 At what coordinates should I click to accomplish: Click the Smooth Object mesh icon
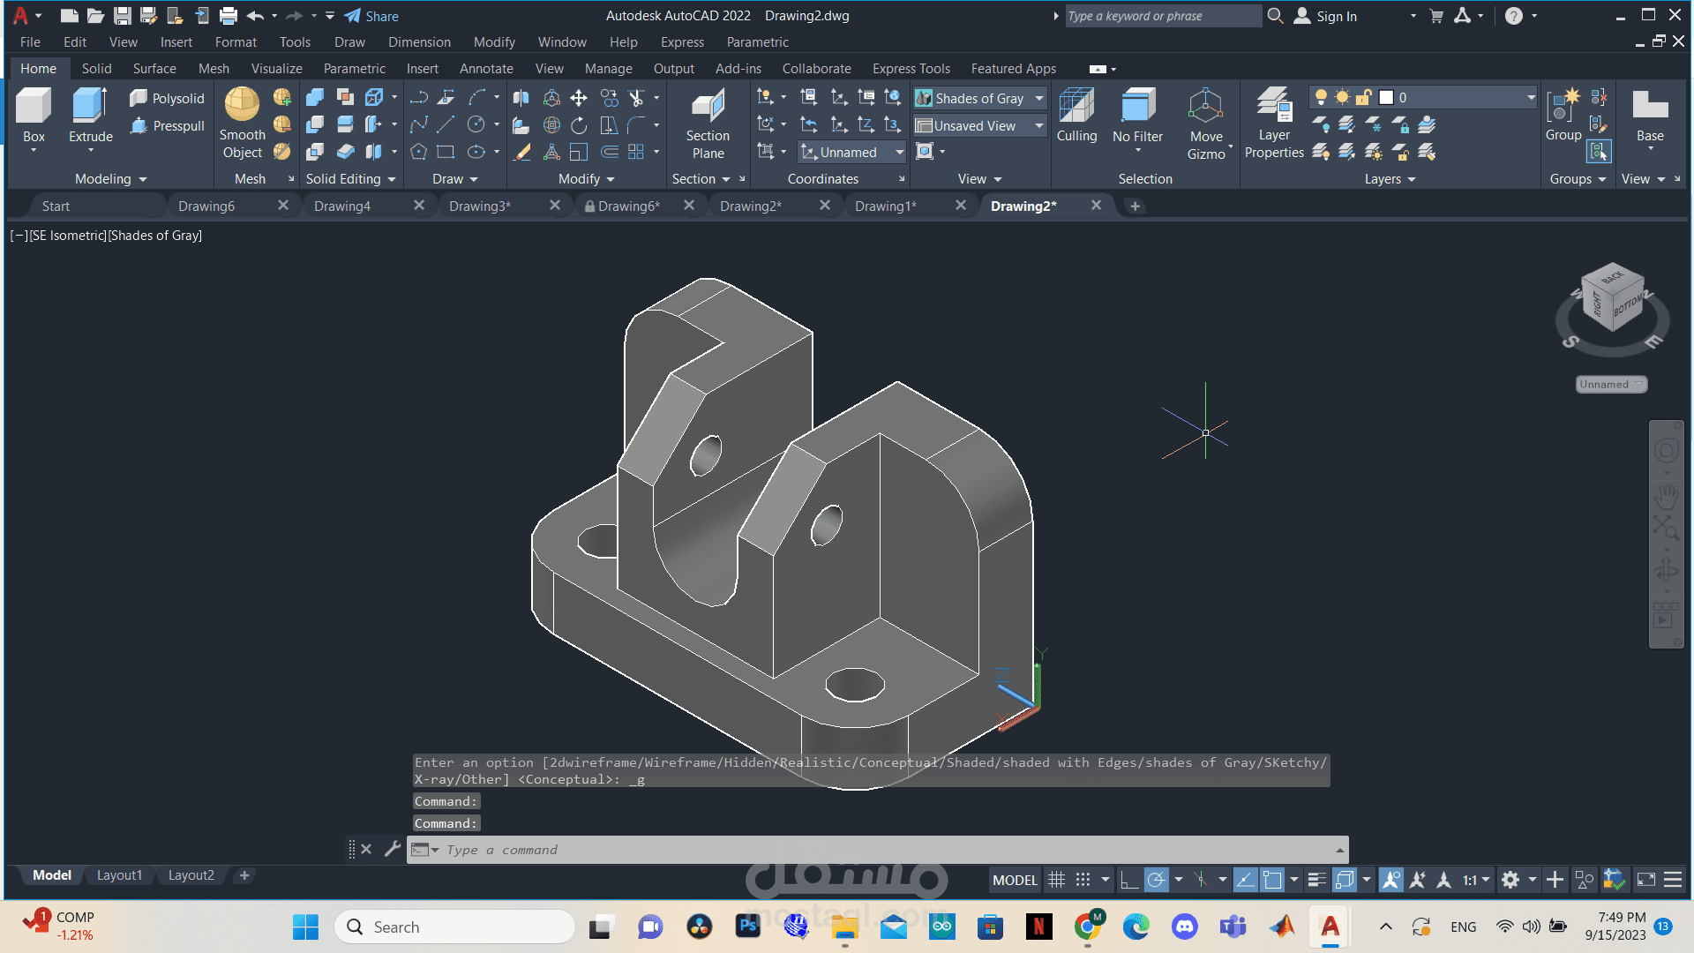coord(242,106)
